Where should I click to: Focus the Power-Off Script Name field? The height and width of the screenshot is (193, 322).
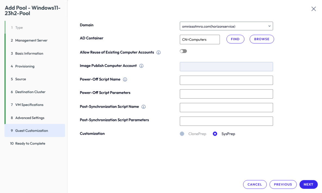tap(226, 80)
